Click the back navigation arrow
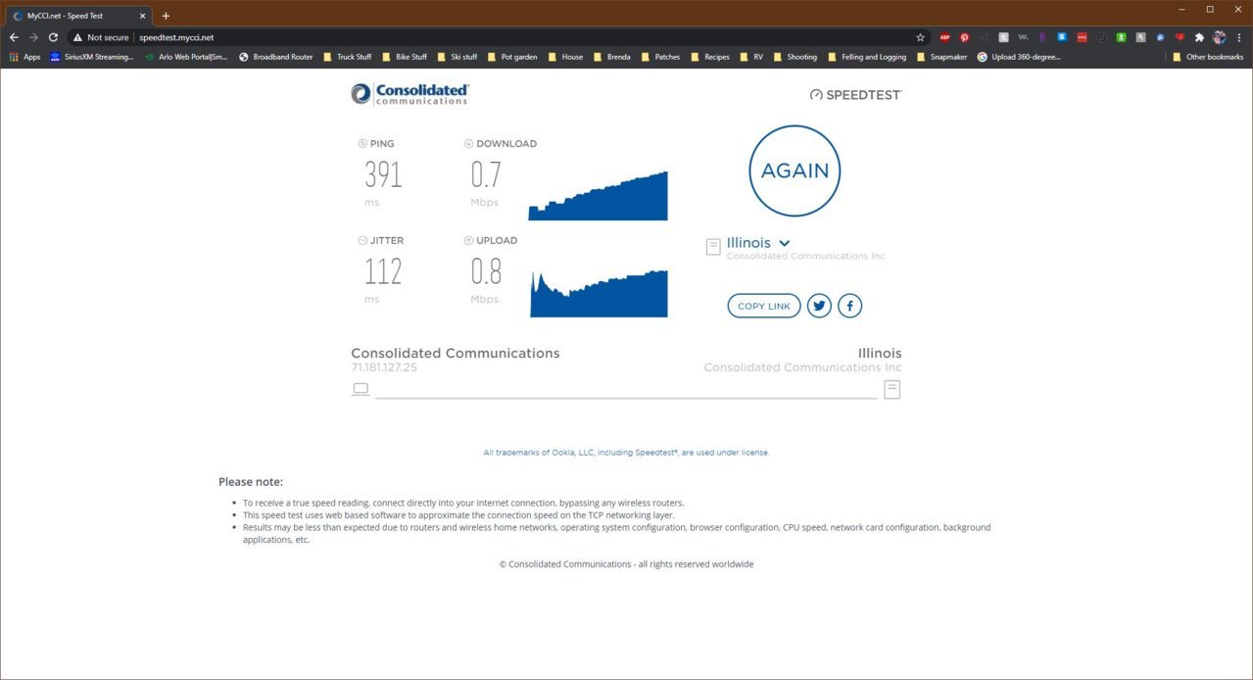Viewport: 1253px width, 680px height. point(14,37)
